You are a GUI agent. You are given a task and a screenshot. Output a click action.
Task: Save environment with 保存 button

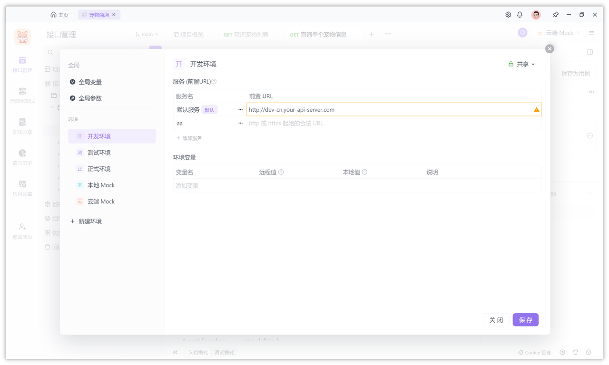(526, 320)
